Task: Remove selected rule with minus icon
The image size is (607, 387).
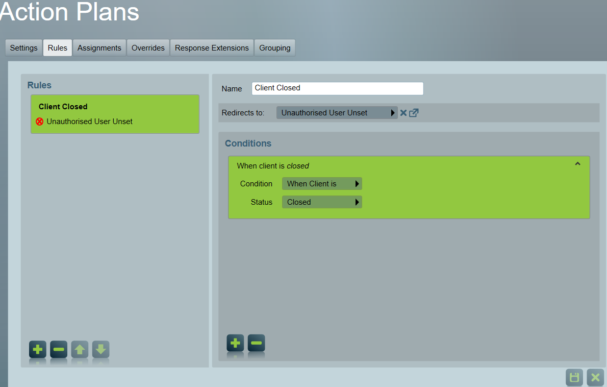Action: click(59, 349)
